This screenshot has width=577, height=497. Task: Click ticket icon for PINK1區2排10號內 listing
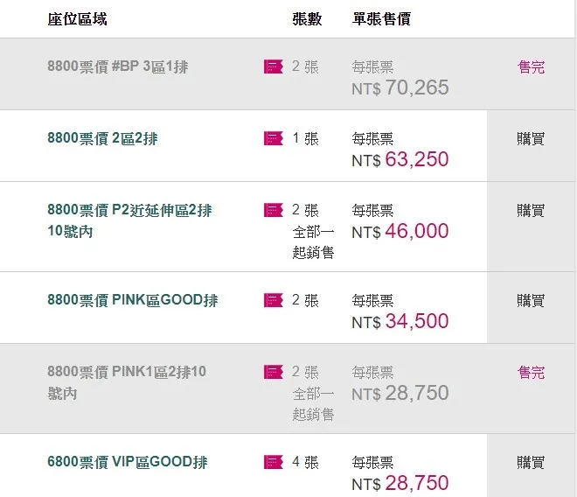274,372
